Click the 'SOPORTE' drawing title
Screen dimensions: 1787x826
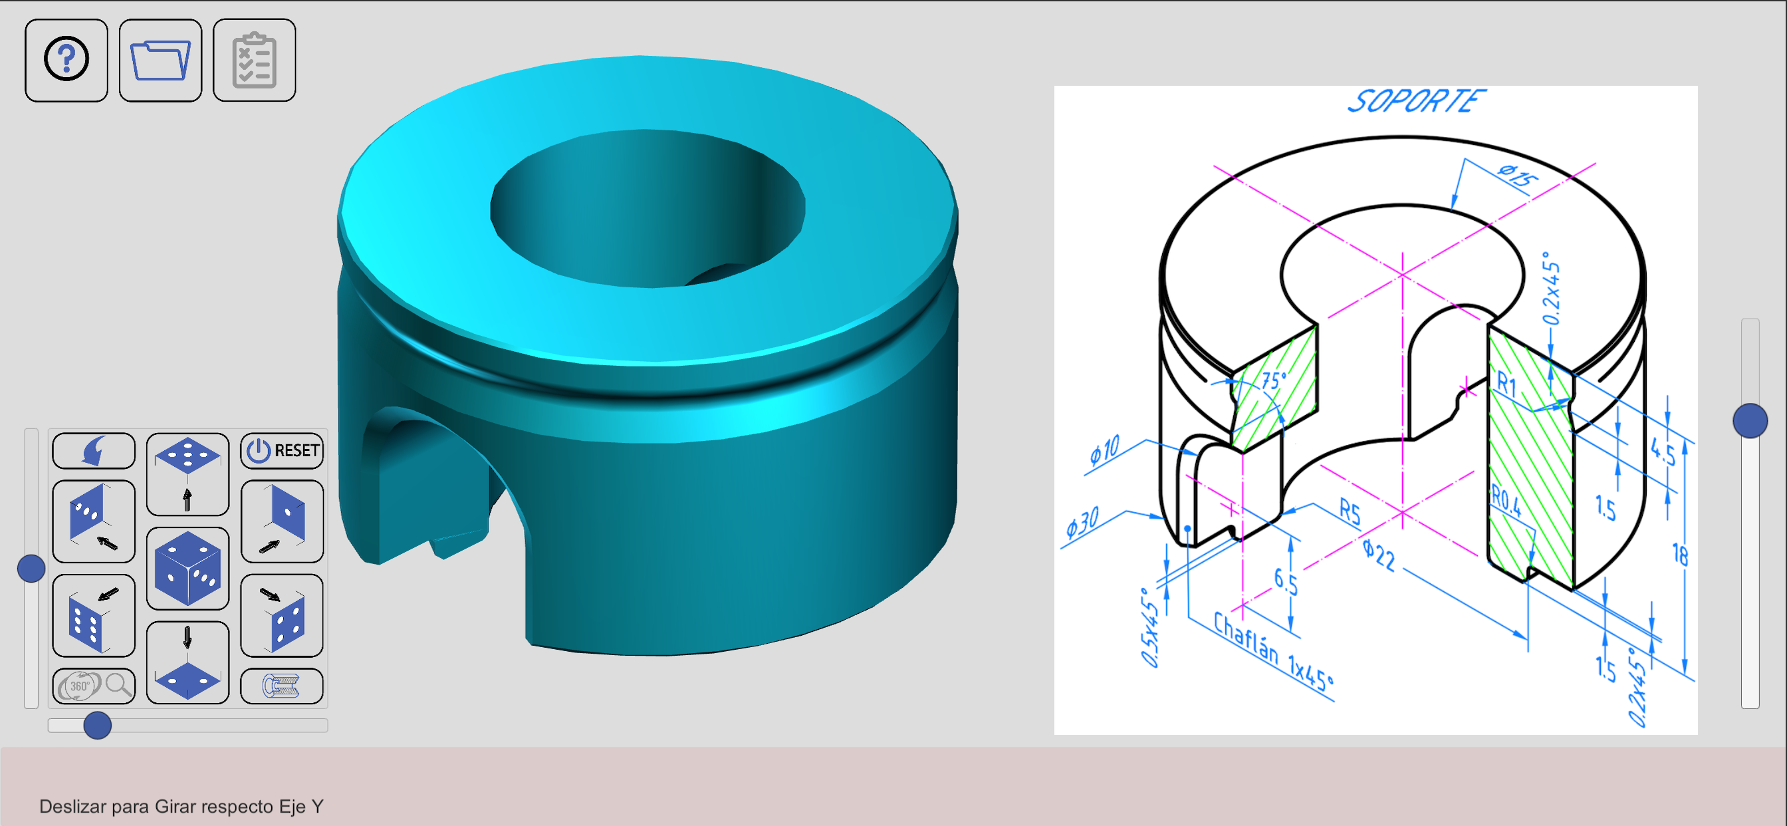[x=1416, y=101]
